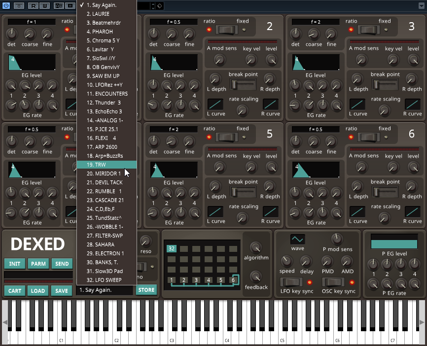Click operator 6 L curve icon
Image resolution: width=427 pixels, height=346 pixels.
[357, 212]
